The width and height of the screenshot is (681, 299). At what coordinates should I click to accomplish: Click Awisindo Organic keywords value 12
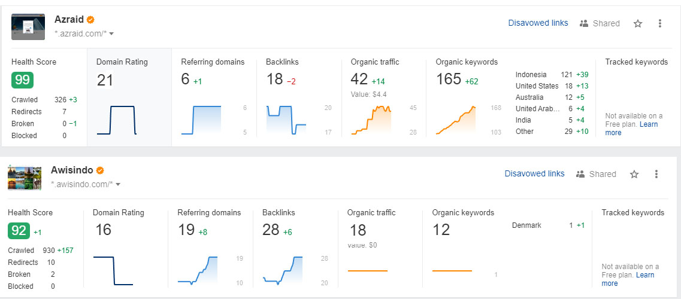pyautogui.click(x=441, y=230)
